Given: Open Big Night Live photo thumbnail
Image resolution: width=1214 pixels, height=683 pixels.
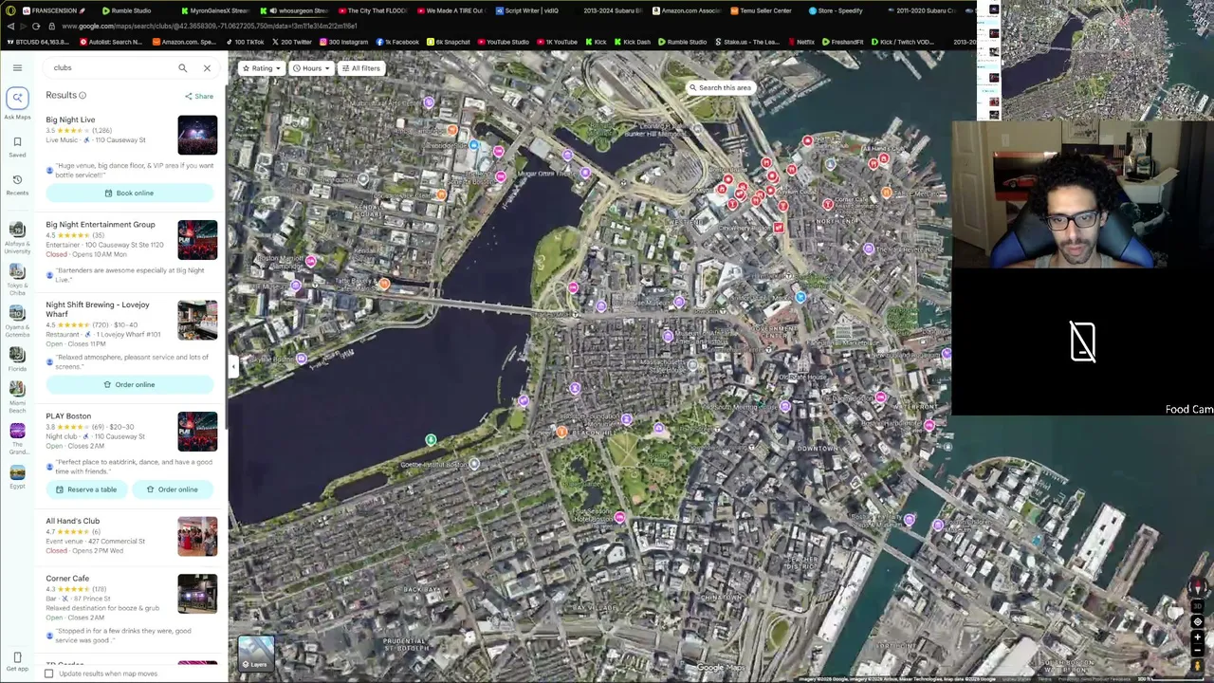Looking at the screenshot, I should pos(197,135).
